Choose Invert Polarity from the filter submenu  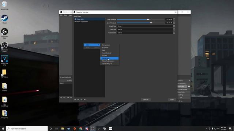pos(109,53)
